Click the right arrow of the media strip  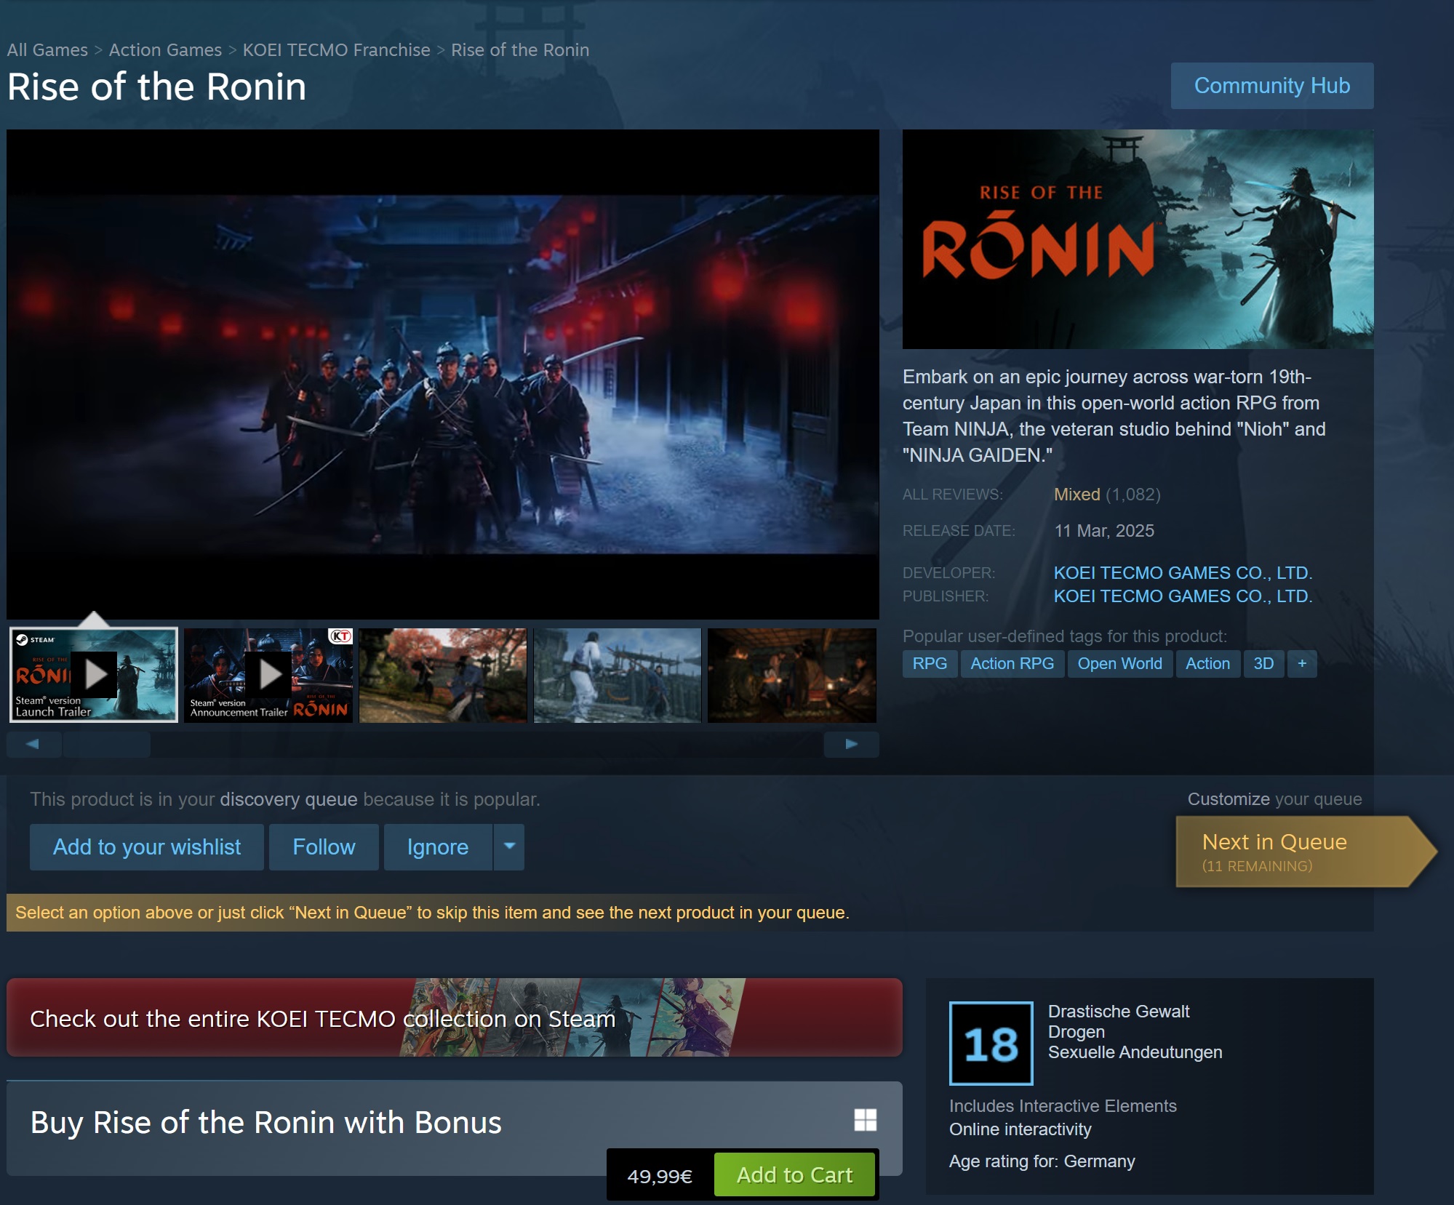pos(851,744)
